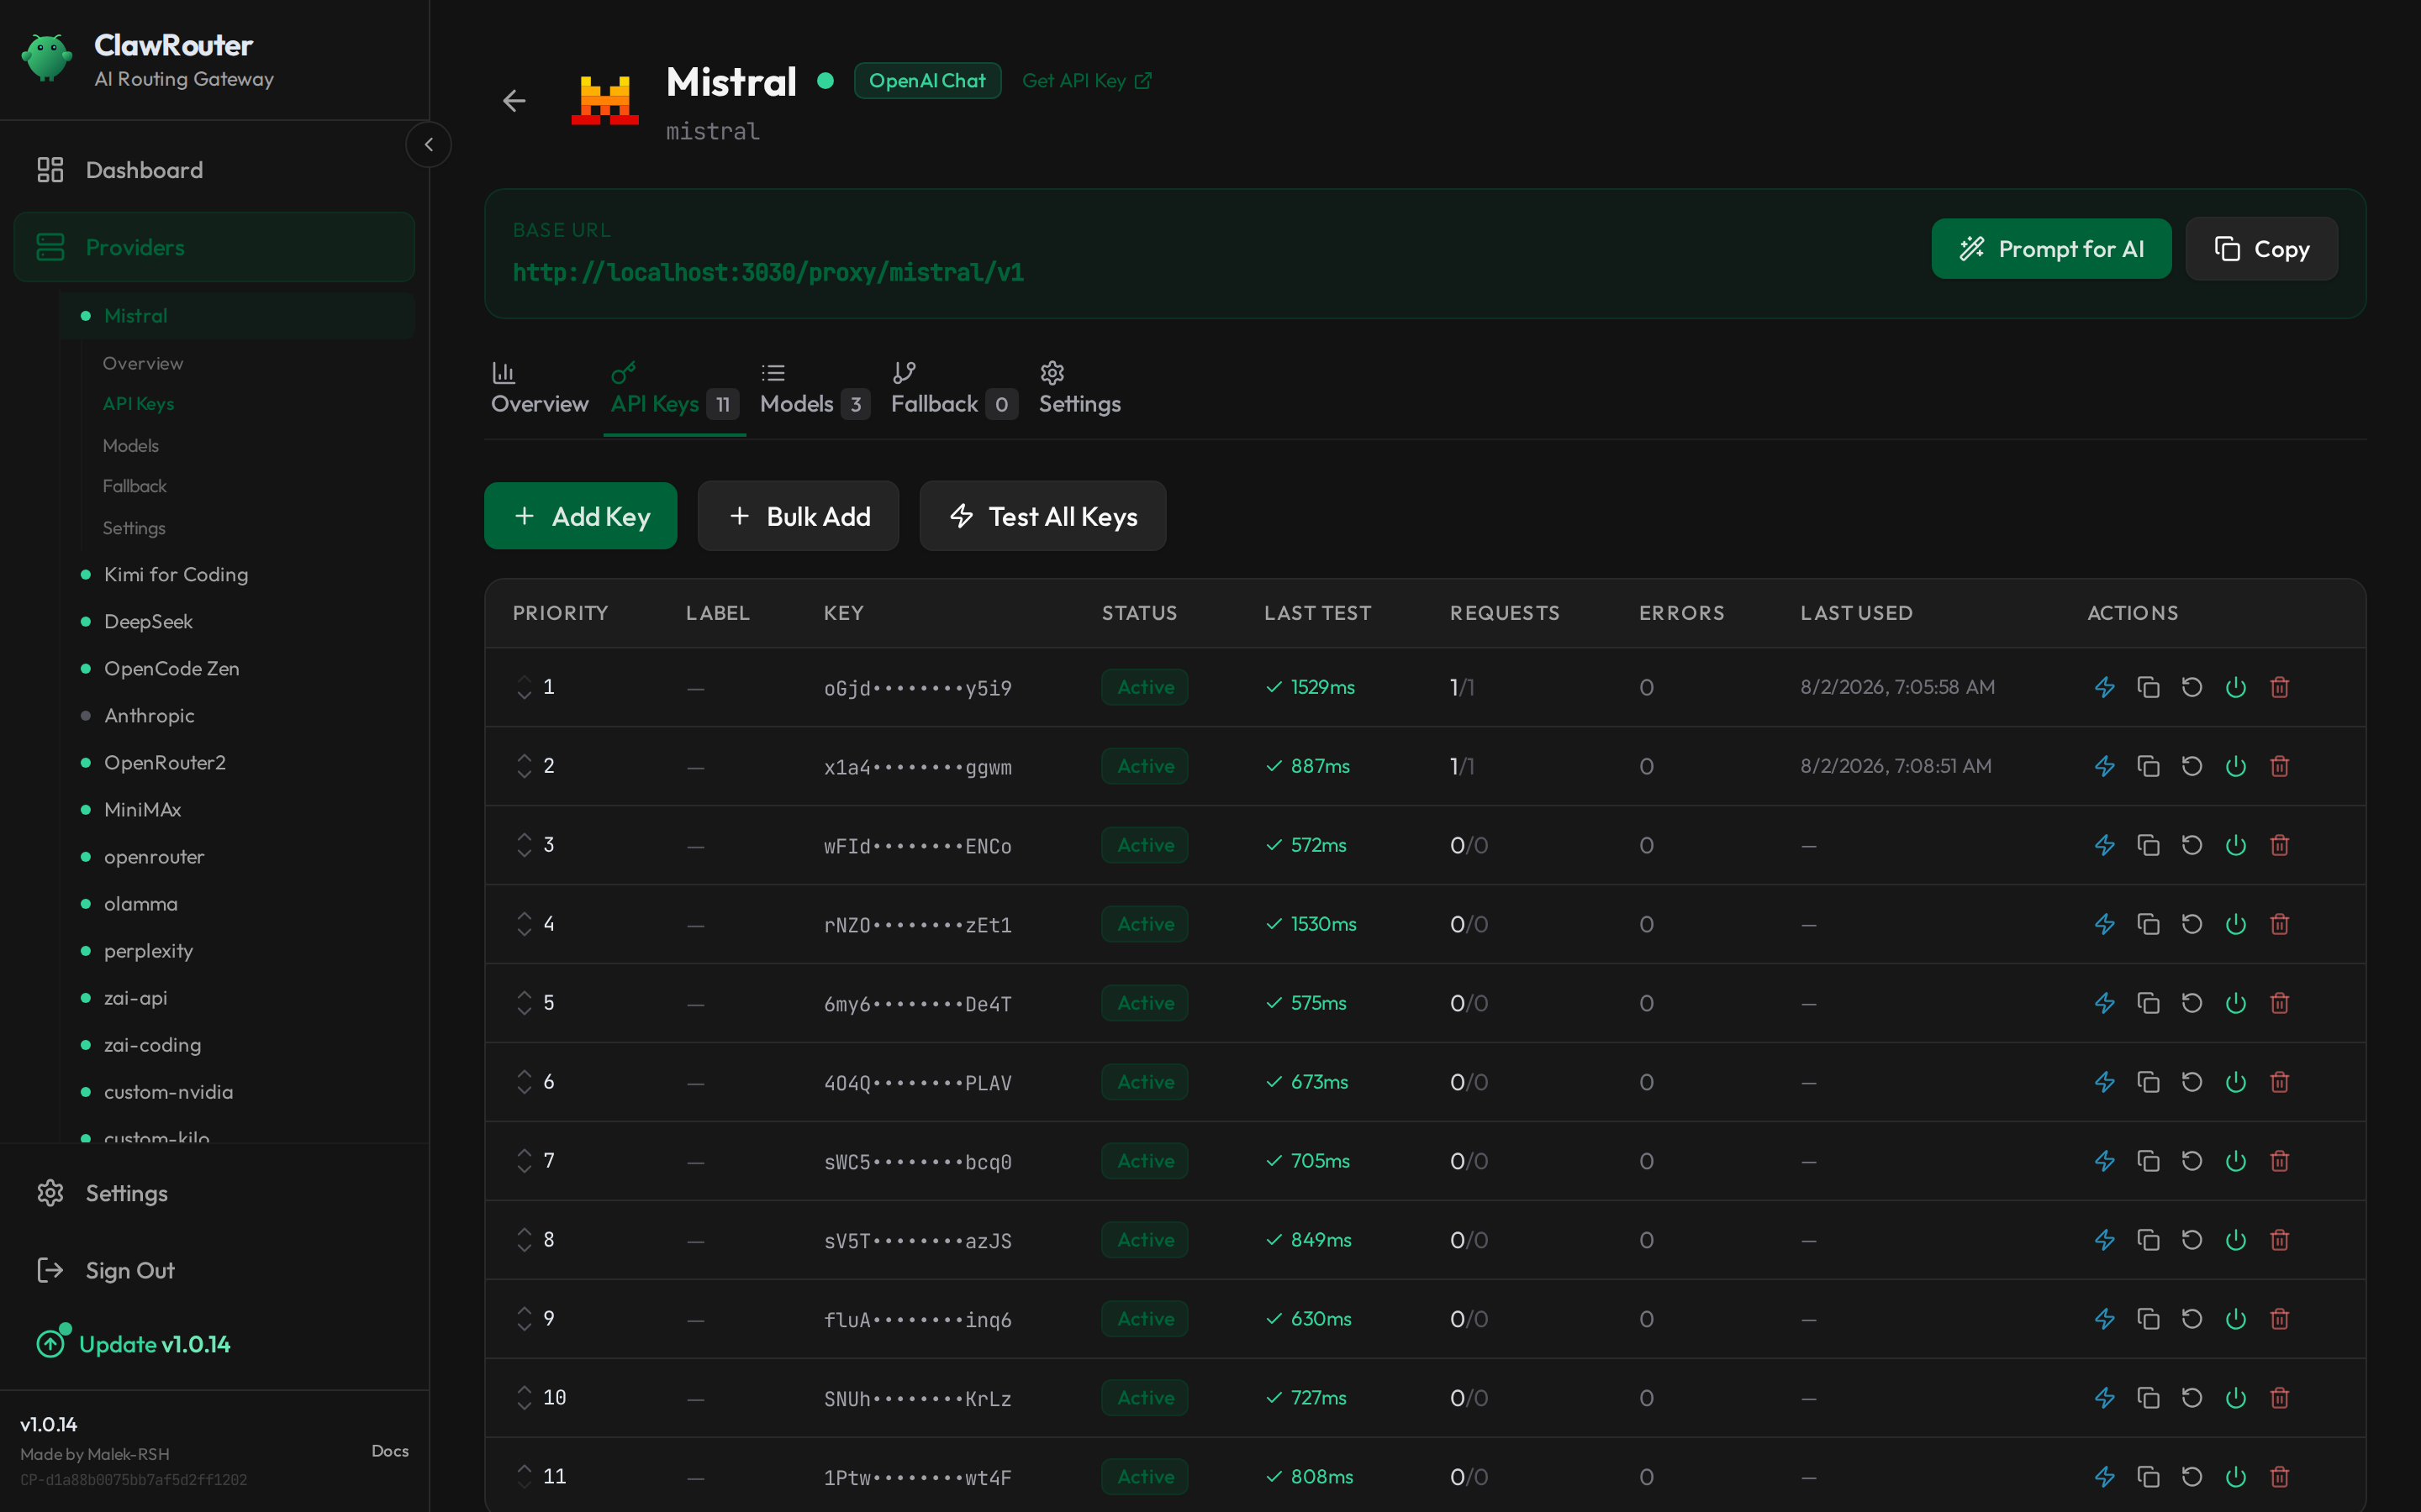The width and height of the screenshot is (2421, 1512).
Task: Open the Settings tab for Mistral
Action: click(x=1079, y=390)
